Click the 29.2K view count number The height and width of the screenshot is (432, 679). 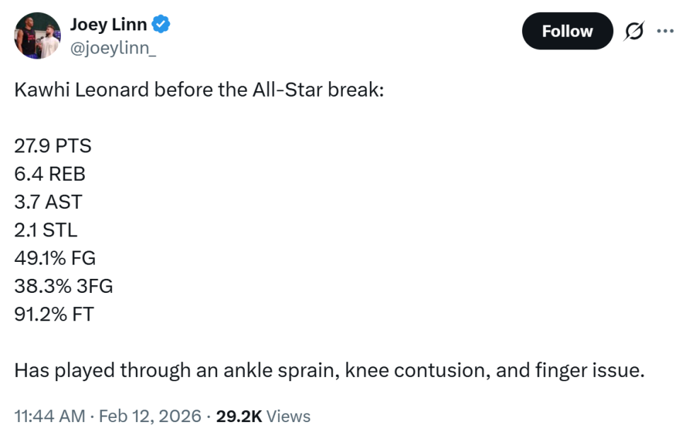tap(240, 416)
